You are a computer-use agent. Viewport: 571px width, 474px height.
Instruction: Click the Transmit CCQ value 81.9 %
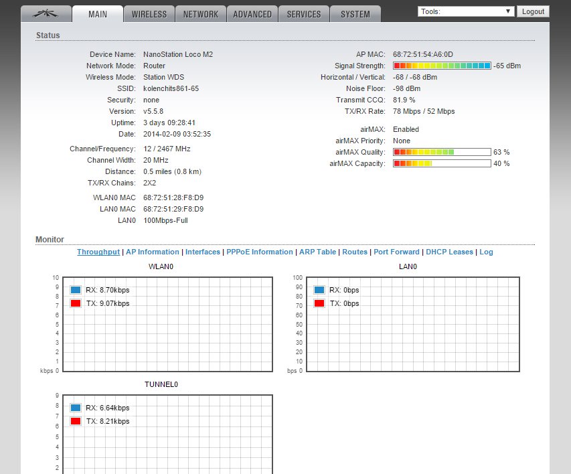pos(404,100)
